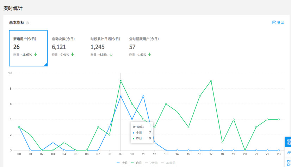Click the down arrow under 启动次数
The width and height of the screenshot is (291, 167).
coord(72,54)
